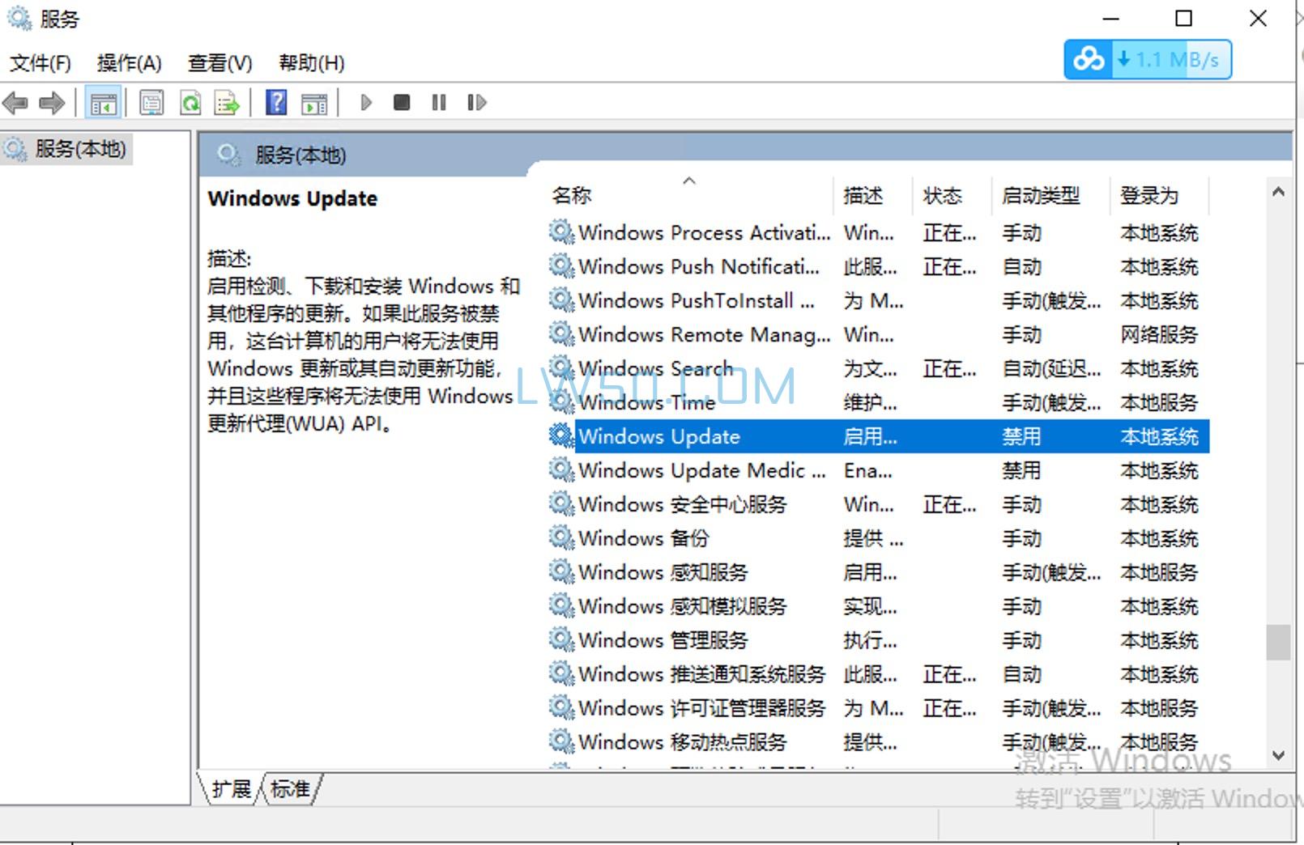Click the scrollbar down arrow
The height and width of the screenshot is (845, 1304).
pos(1278,755)
